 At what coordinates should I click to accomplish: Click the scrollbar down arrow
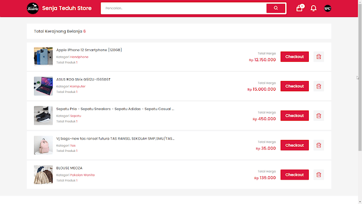[x=360, y=202]
